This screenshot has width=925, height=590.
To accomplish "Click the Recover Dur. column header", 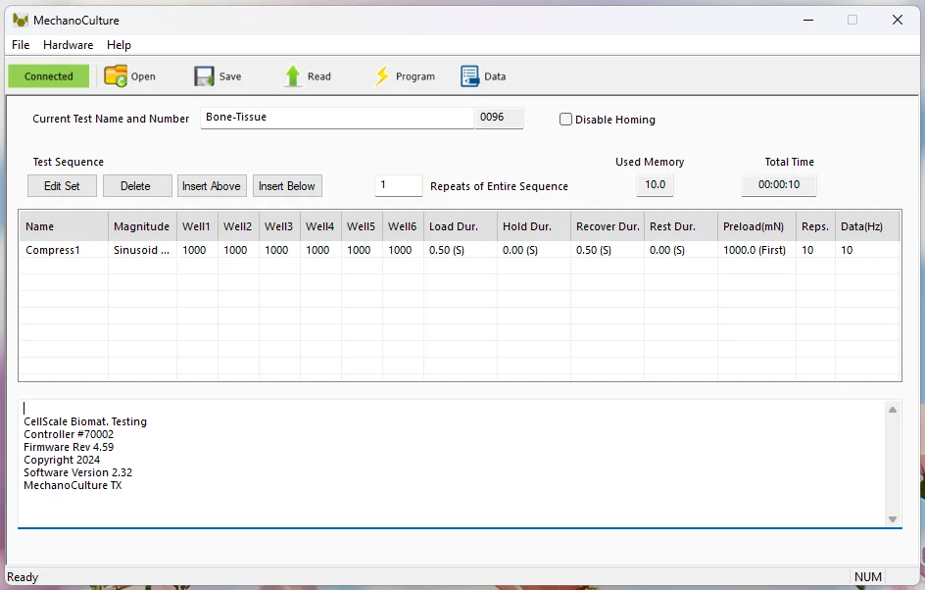I will (608, 226).
